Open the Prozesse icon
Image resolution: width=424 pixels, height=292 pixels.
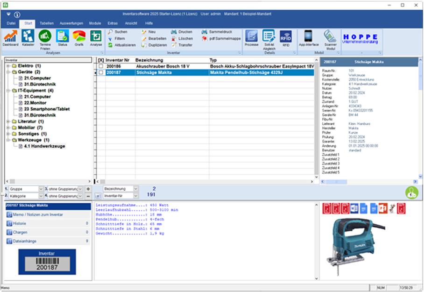click(252, 38)
